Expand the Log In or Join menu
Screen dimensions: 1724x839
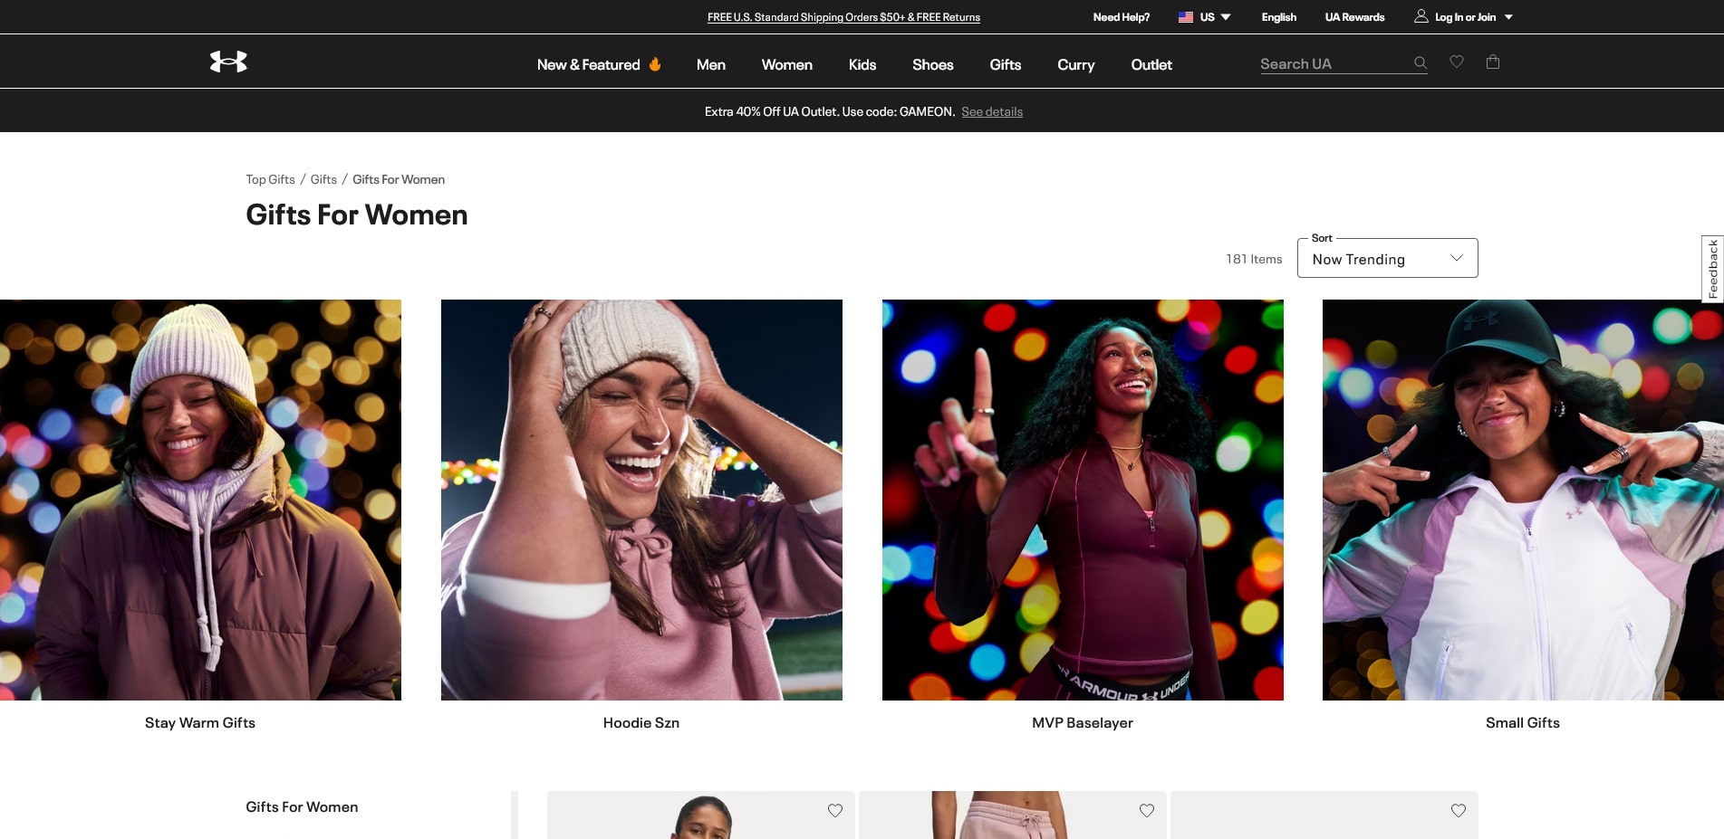(x=1508, y=17)
